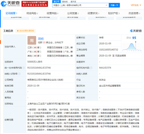The image size is (144, 134).
Task: Open the 公司发展 tab
Action: point(73,13)
